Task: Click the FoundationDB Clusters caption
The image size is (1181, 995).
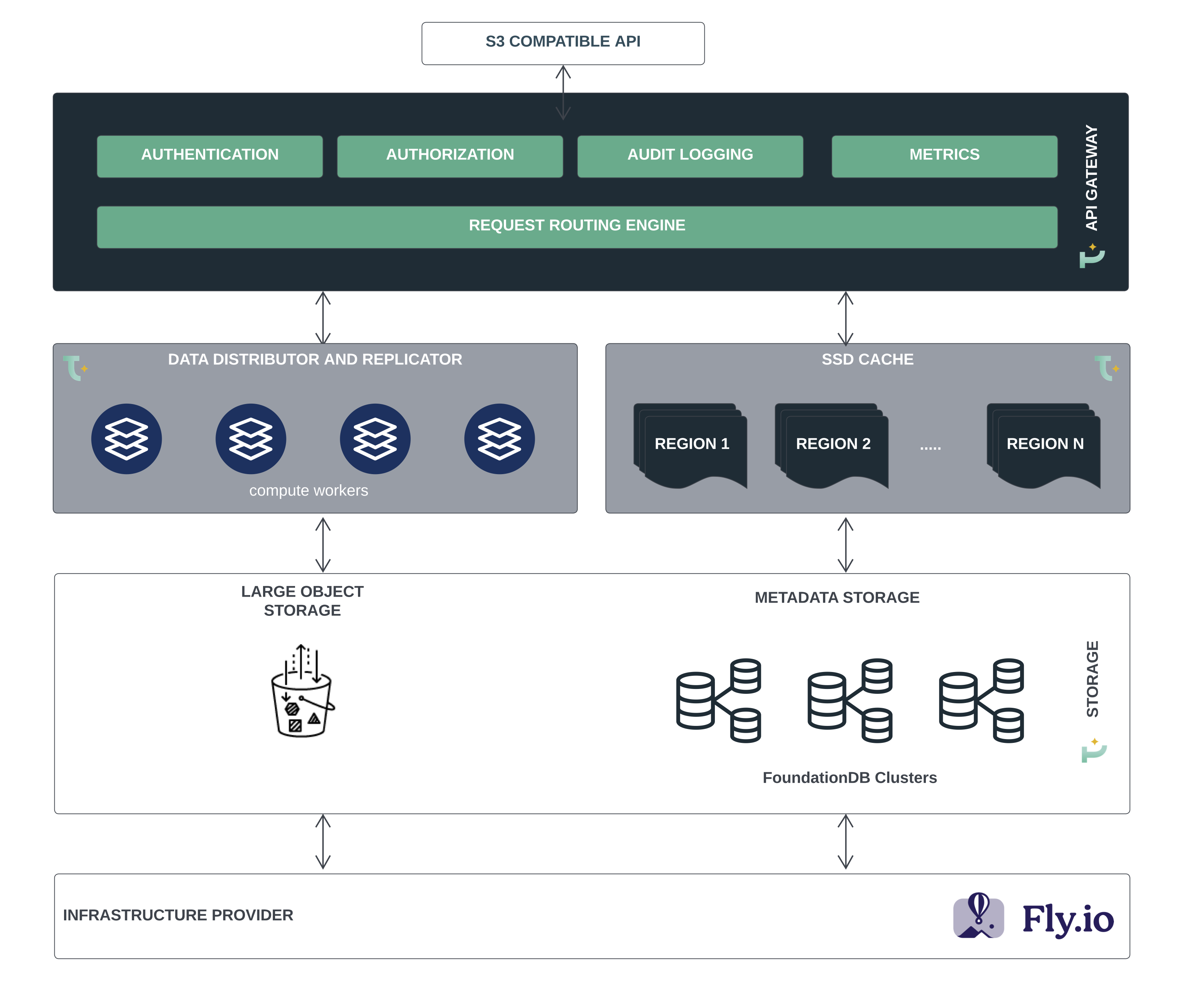Action: (x=849, y=778)
